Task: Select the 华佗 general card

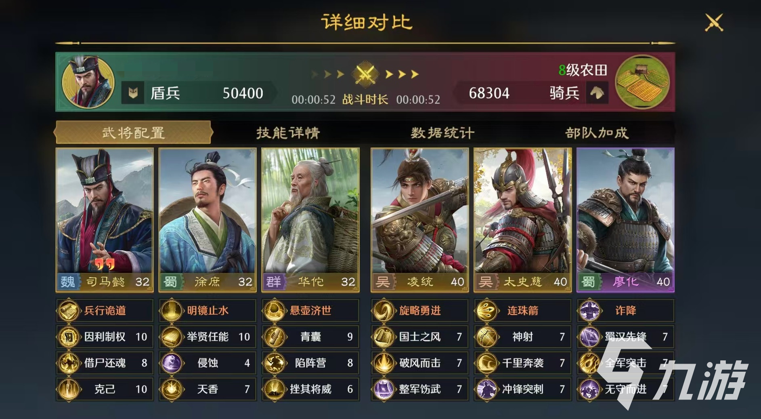Action: (310, 220)
